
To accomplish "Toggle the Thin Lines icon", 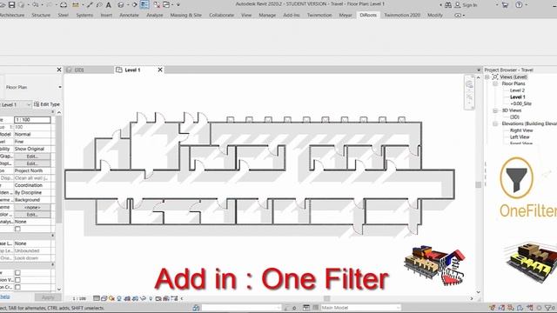I will coord(144,5).
